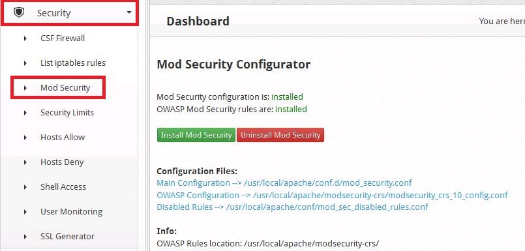Click the Security Limits arrow icon

click(25, 112)
